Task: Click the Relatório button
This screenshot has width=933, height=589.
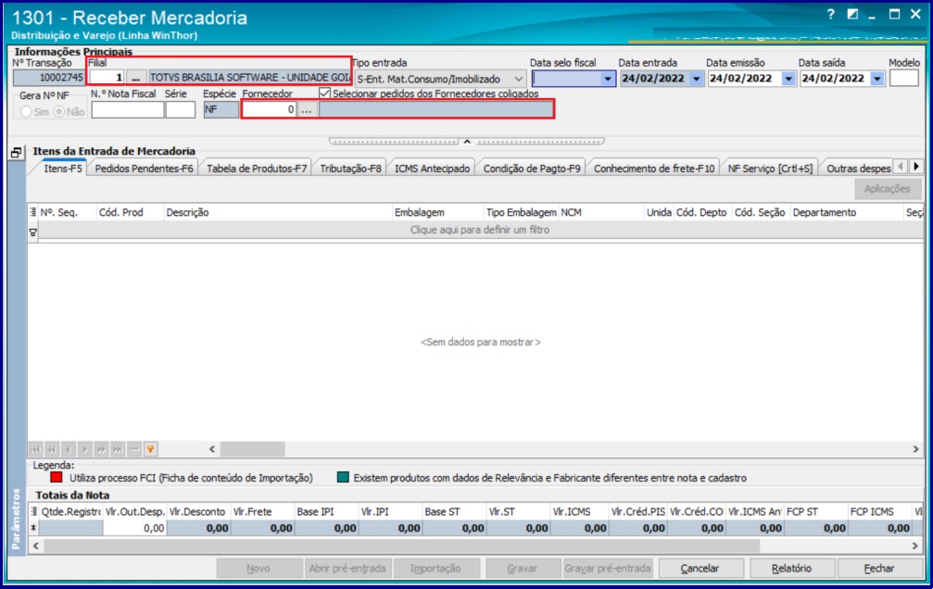Action: (791, 569)
